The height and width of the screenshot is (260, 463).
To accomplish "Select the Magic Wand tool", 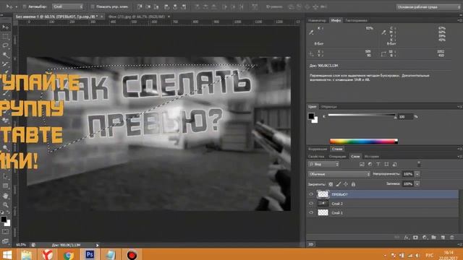I will point(5,55).
